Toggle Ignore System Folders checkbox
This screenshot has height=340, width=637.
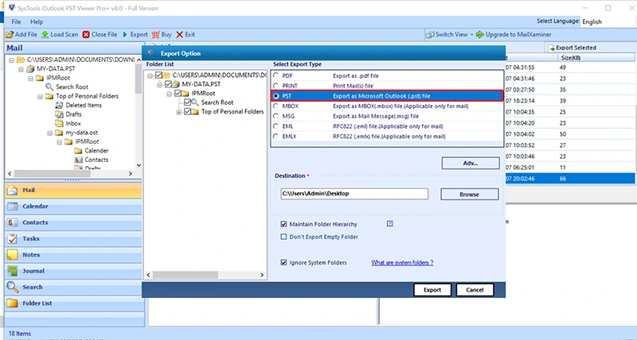(x=283, y=263)
